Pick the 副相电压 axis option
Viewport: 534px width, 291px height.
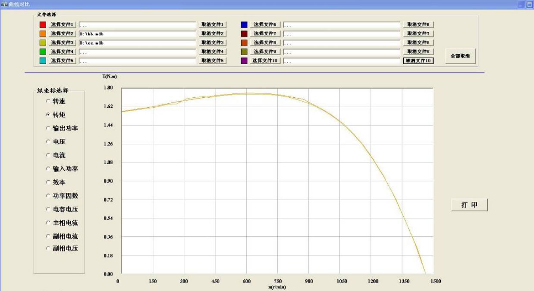click(x=48, y=248)
